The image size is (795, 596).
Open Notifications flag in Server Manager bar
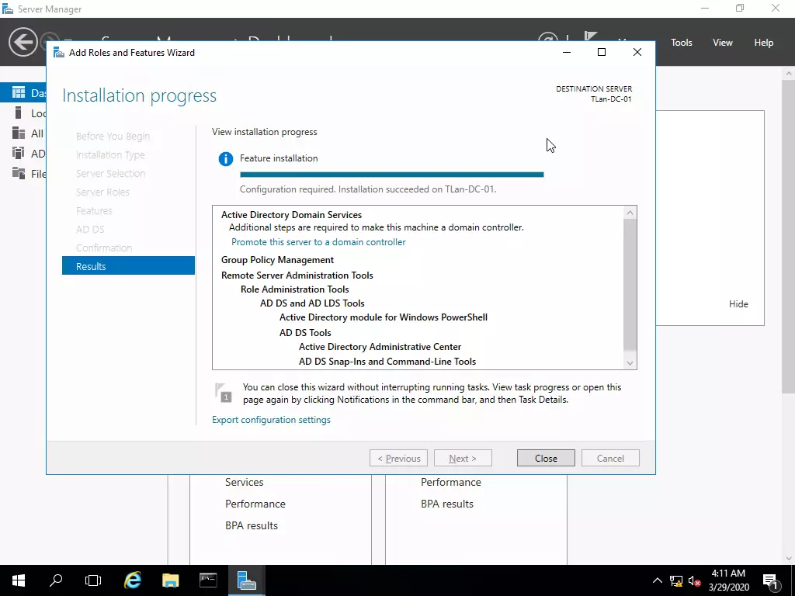click(x=591, y=37)
